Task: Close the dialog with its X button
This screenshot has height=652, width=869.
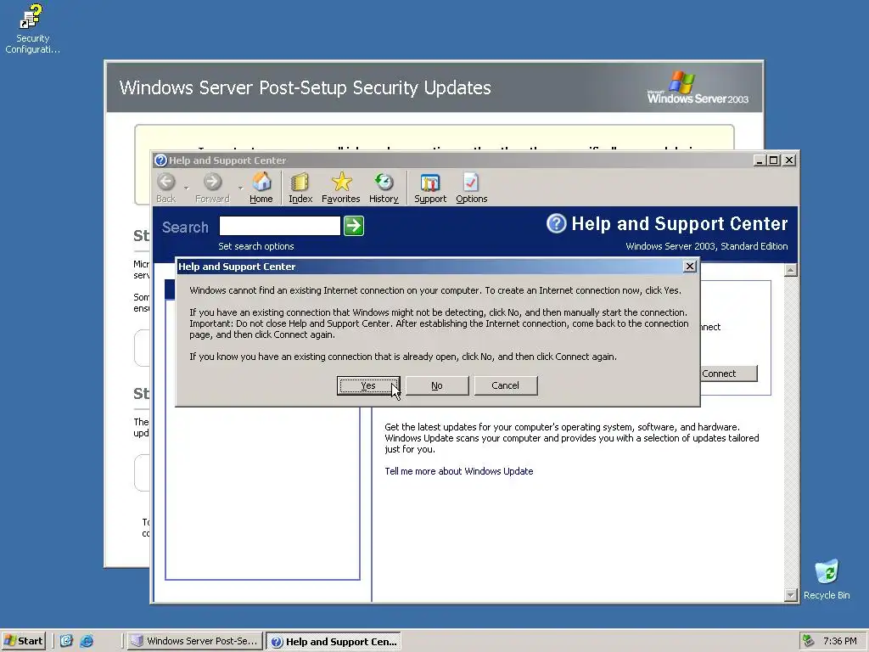Action: [x=689, y=267]
